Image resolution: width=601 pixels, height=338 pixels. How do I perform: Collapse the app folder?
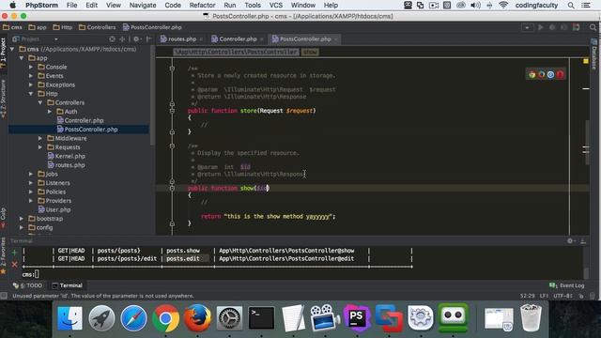[x=22, y=58]
